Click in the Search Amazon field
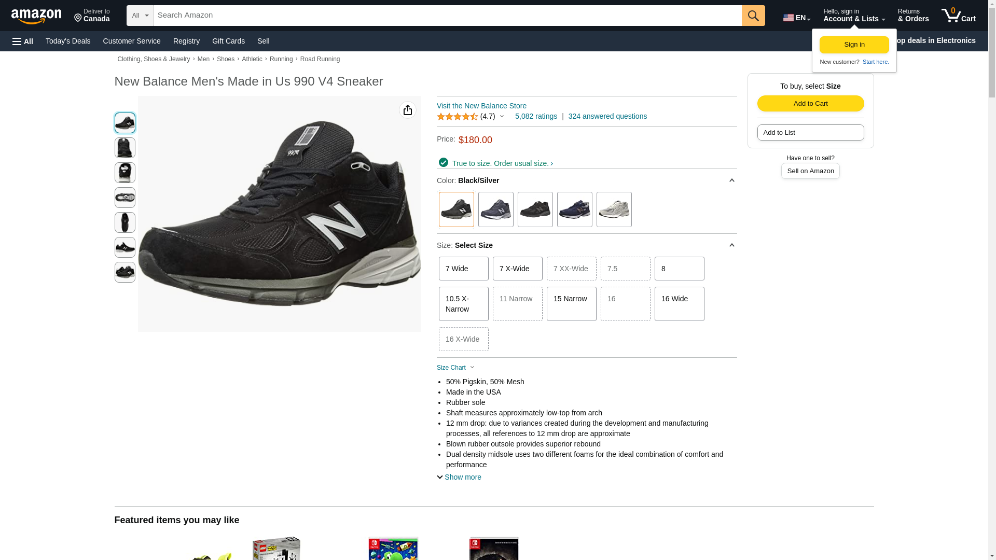996x560 pixels. coord(446,16)
